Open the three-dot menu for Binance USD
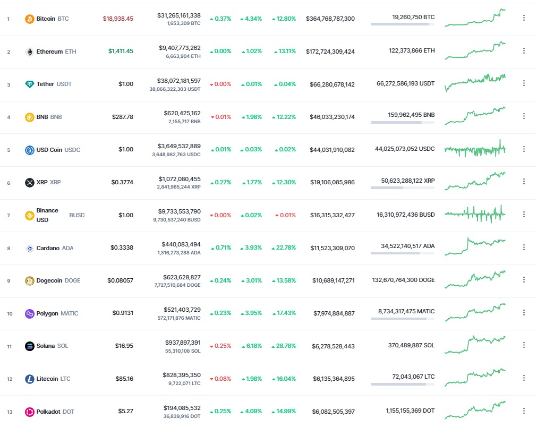 [524, 215]
